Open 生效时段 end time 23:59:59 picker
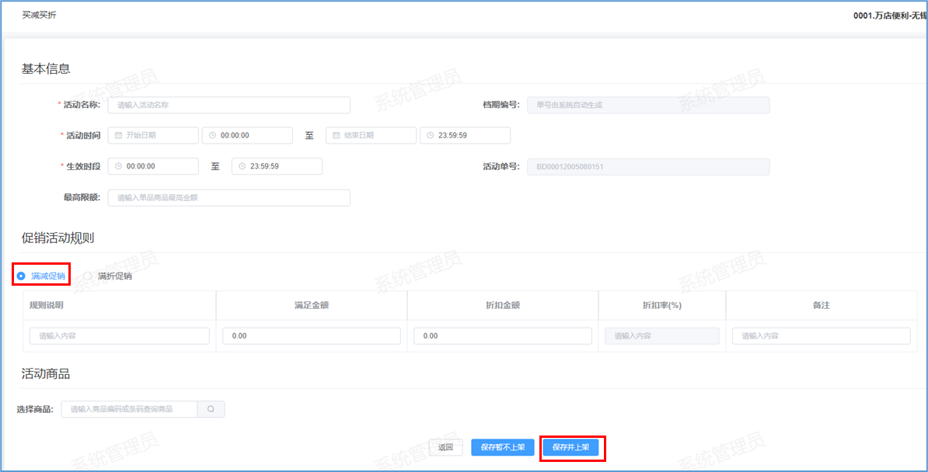The height and width of the screenshot is (472, 928). point(277,166)
